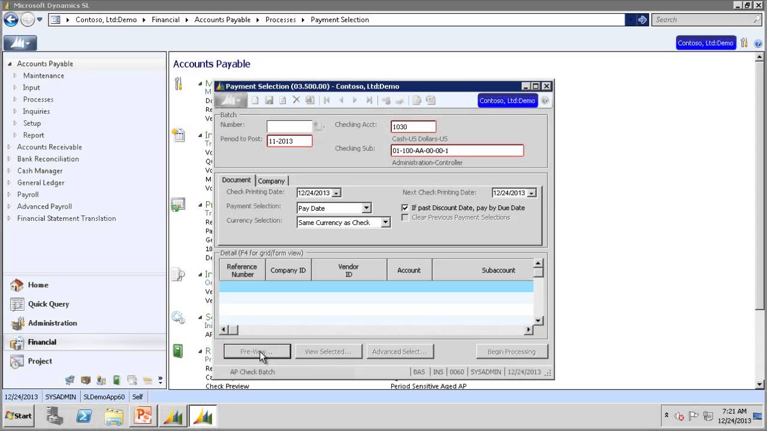Click the Period to Post field
The width and height of the screenshot is (767, 431).
[x=289, y=141]
